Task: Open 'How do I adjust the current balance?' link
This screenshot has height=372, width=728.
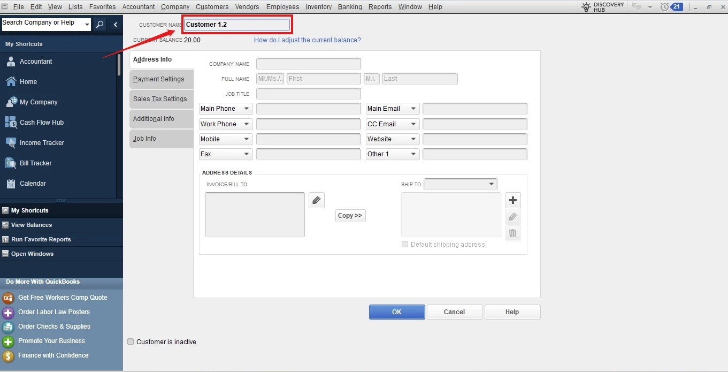Action: [x=308, y=40]
